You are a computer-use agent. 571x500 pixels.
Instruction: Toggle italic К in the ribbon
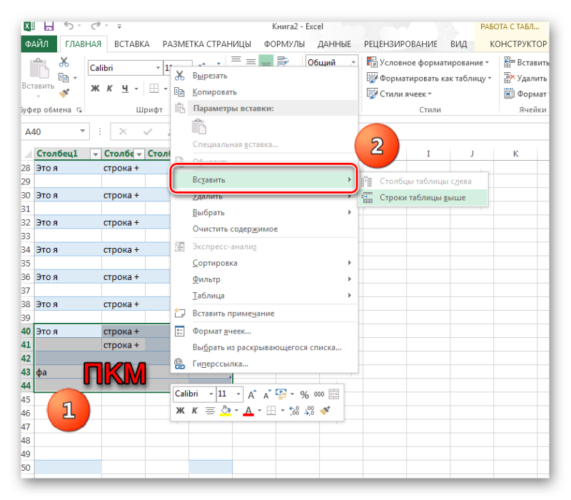tap(110, 89)
